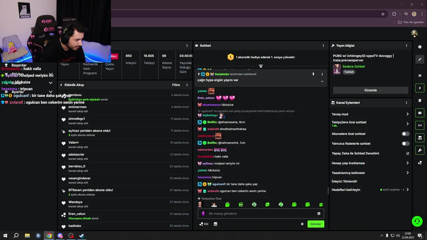Open the Sadece Sohbet category link

pyautogui.click(x=354, y=66)
